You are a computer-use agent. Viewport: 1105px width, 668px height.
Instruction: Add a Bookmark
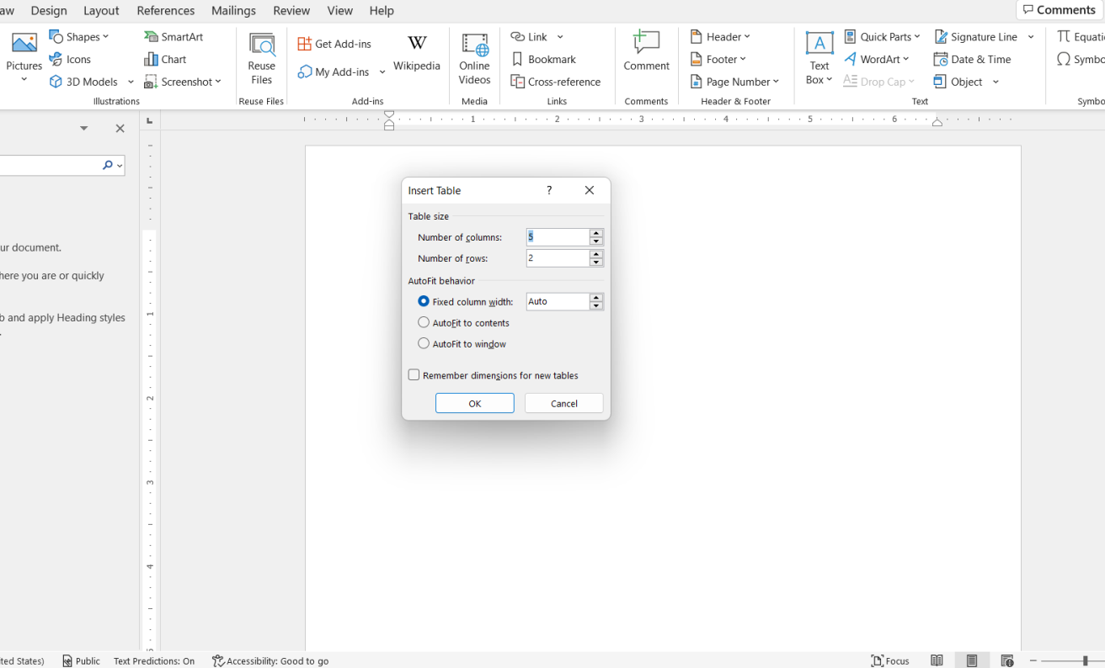[543, 59]
